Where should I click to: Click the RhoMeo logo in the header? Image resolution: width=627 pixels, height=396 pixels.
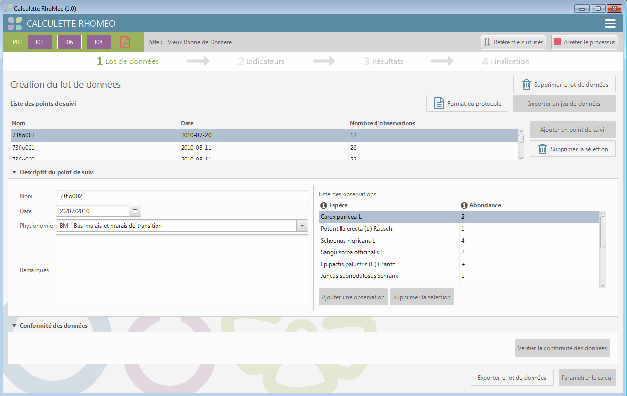15,23
